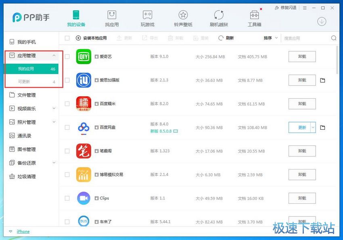Check the 车来了 row checkbox

point(67,221)
